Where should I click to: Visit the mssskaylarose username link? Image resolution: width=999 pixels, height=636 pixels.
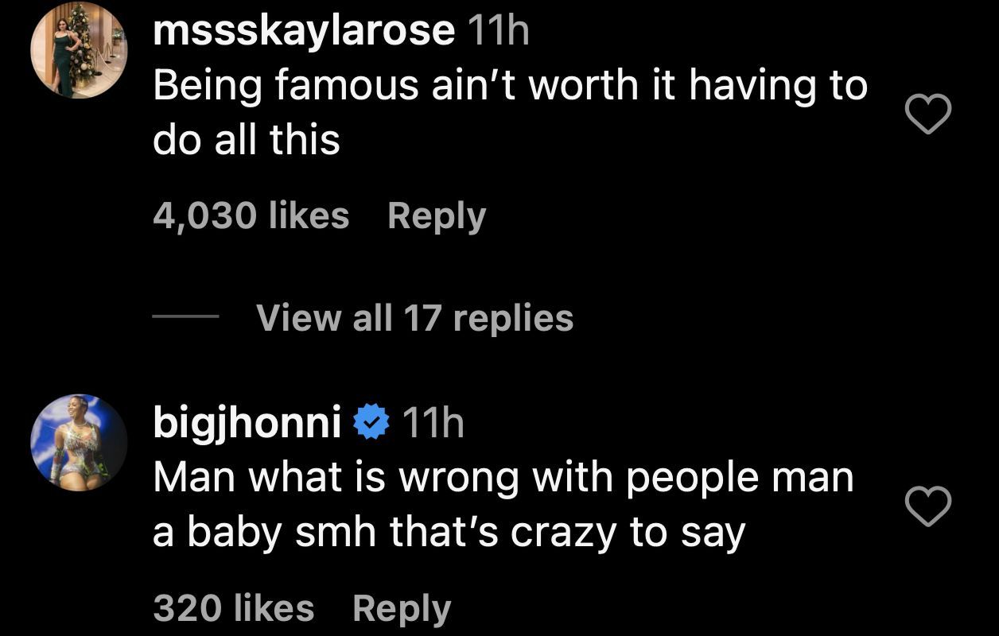tap(303, 32)
